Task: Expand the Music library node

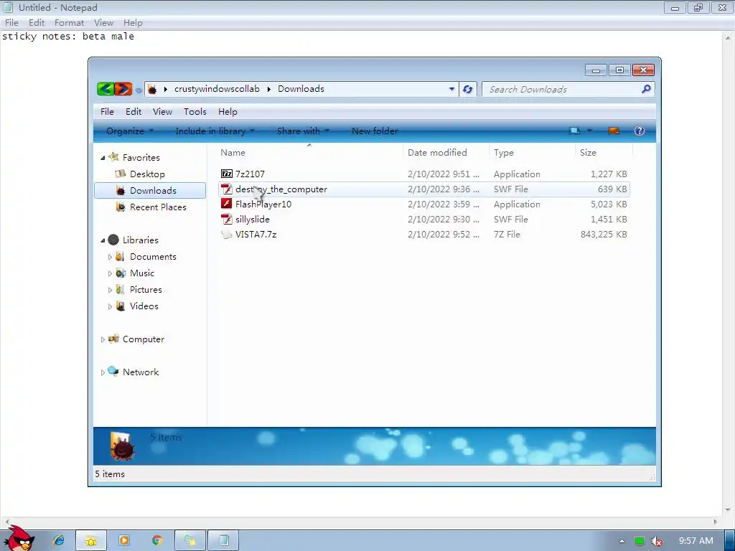Action: 110,273
